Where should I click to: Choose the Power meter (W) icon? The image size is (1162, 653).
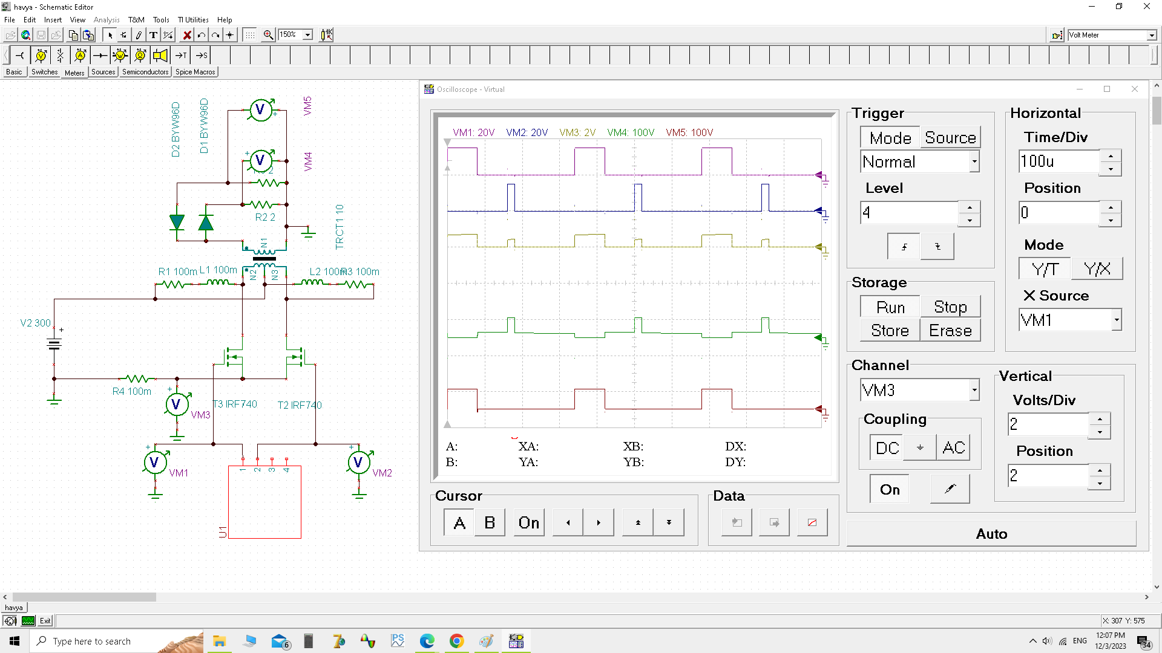(x=120, y=55)
